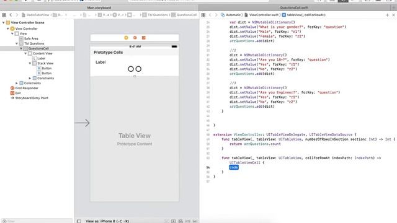This screenshot has width=397, height=223.
Task: Click the blue 'code' placeholder token
Action: click(x=234, y=167)
